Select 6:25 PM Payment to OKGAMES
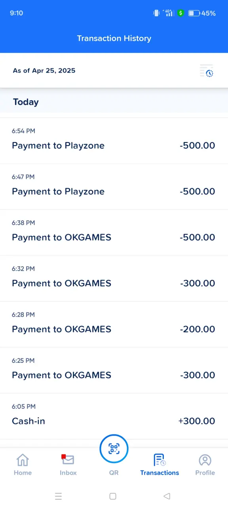 (114, 371)
